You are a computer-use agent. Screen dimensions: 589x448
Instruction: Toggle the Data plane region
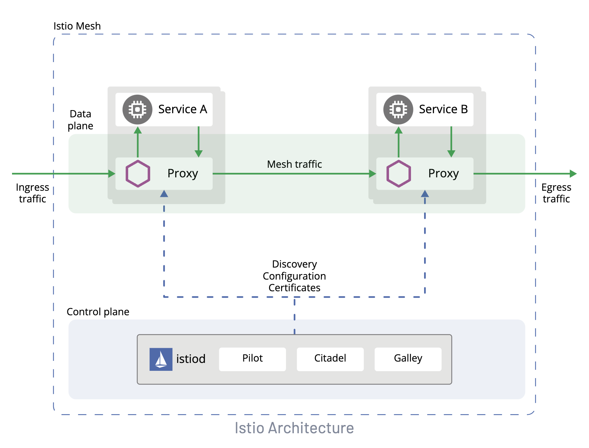80,119
